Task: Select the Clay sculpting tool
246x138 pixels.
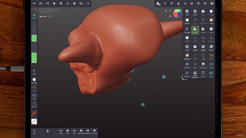Action: click(x=187, y=12)
